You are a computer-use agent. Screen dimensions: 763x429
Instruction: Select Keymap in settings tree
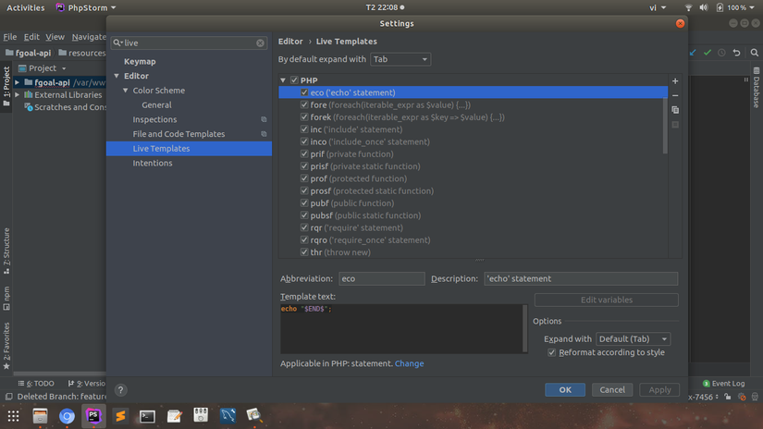click(x=140, y=61)
